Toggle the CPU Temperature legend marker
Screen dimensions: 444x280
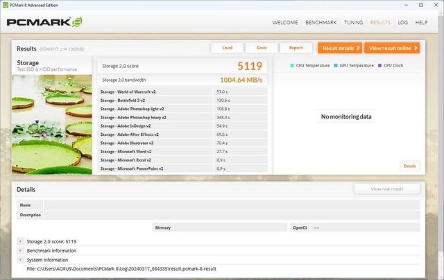pos(293,65)
